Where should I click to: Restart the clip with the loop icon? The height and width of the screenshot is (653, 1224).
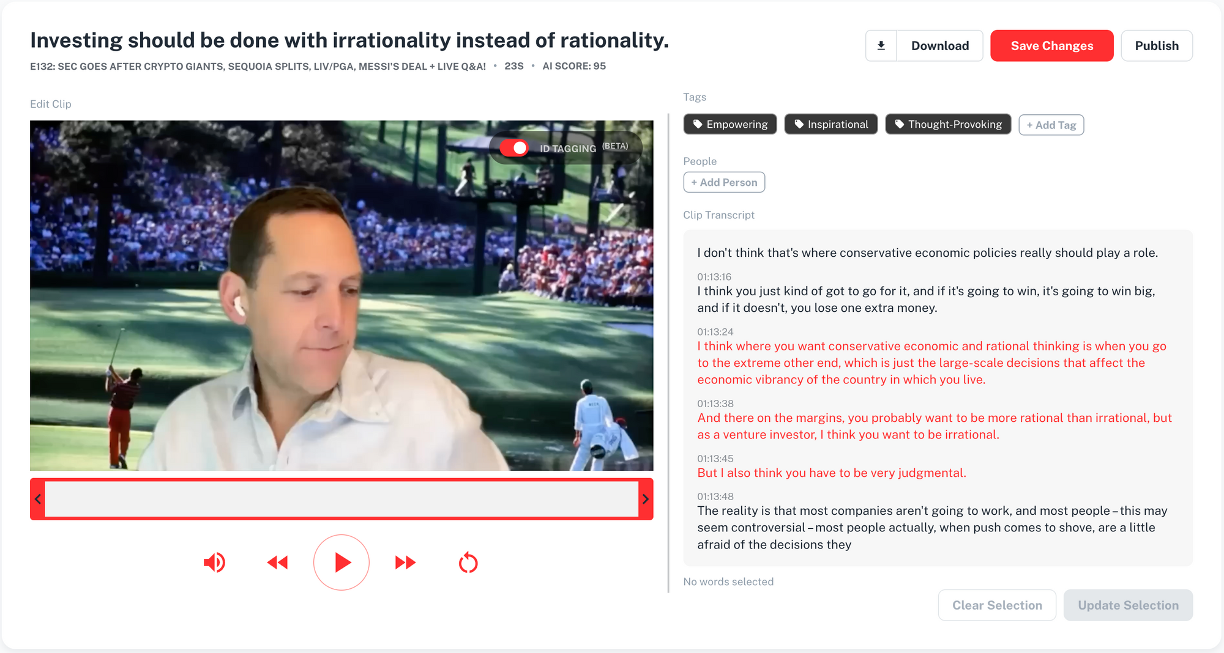coord(468,563)
